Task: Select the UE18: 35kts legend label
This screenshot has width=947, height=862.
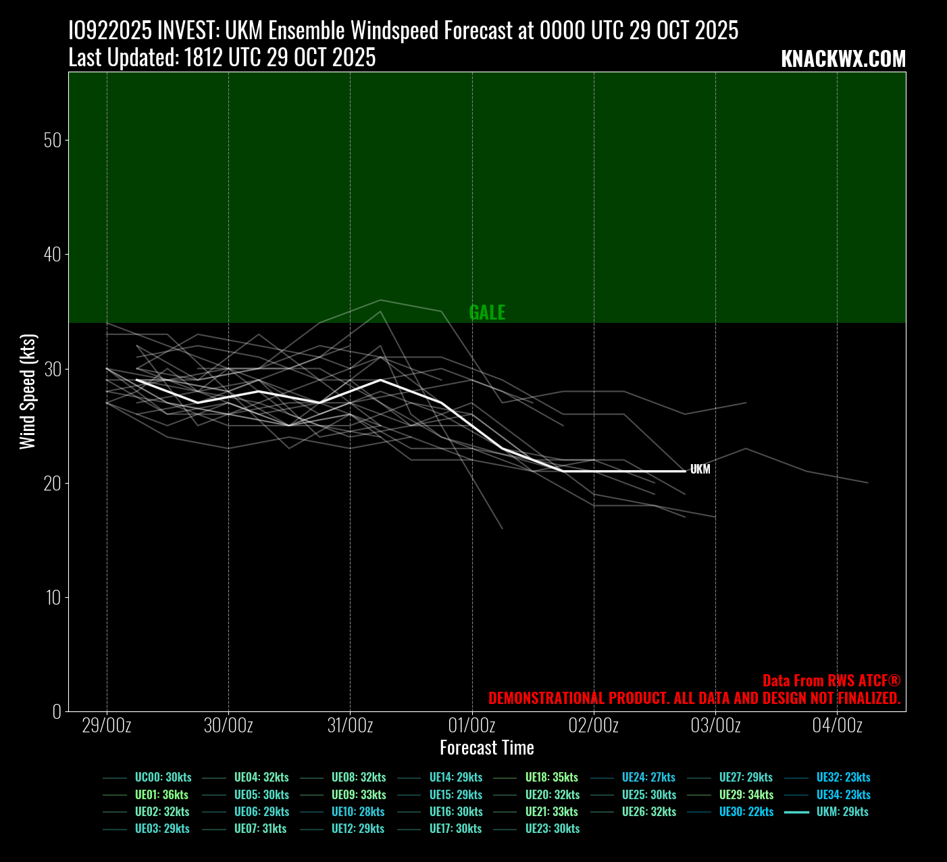Action: (551, 778)
